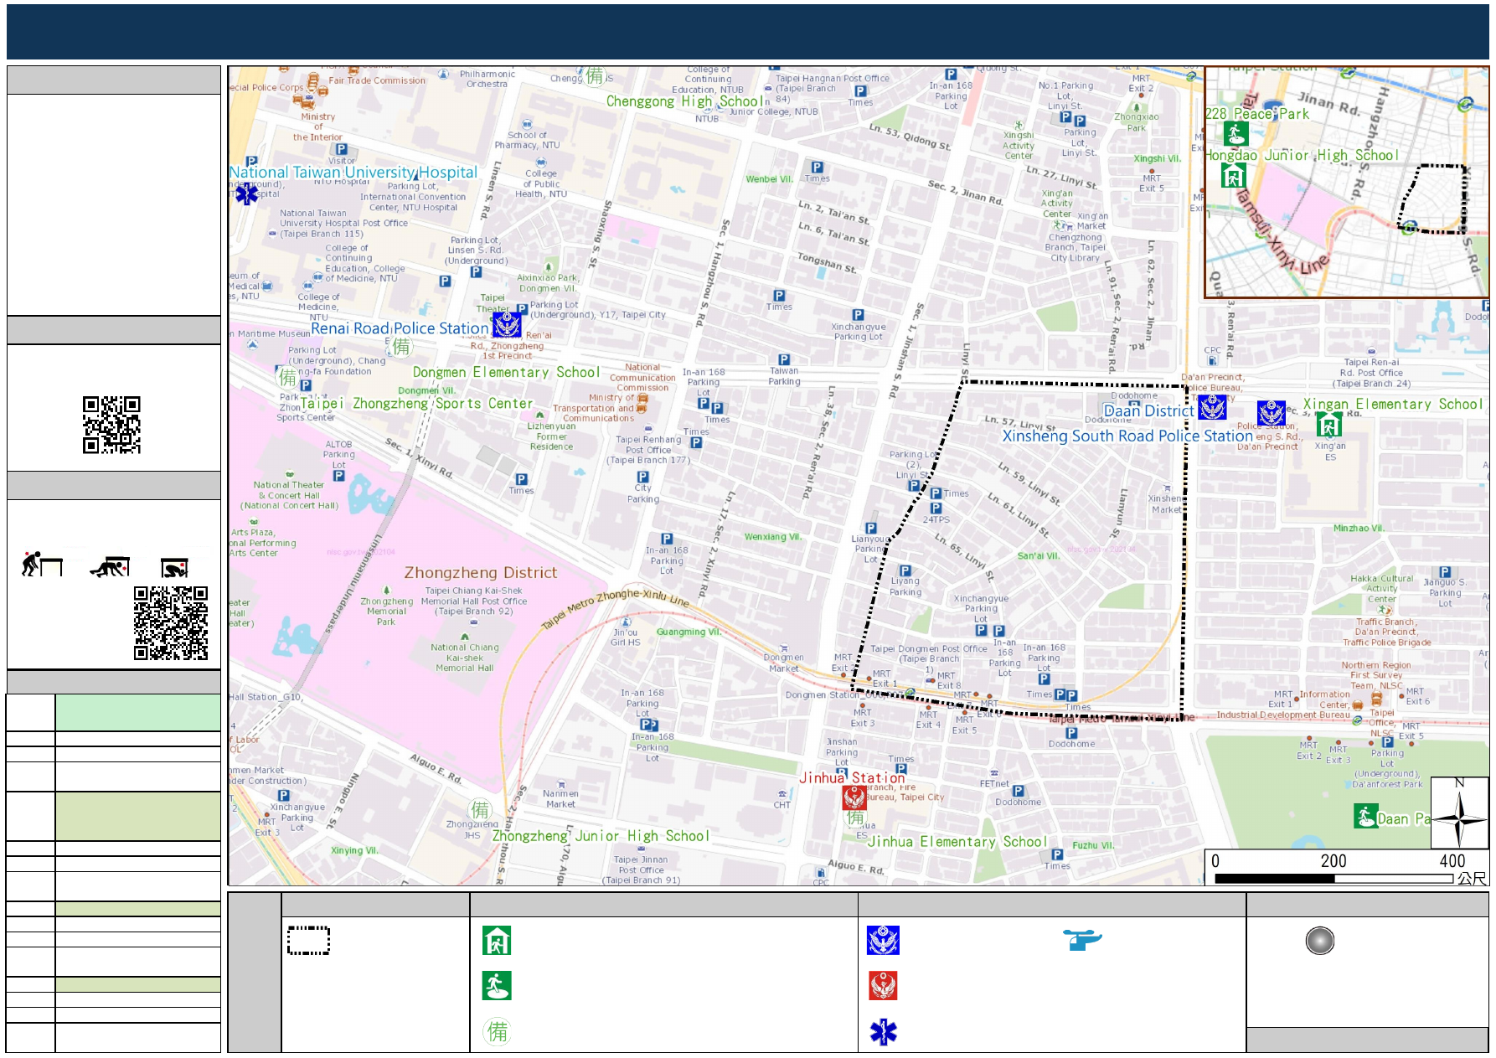Click the 'National Chiang Kai-shek Memorial Hall' label
1496x1058 pixels.
pos(465,658)
